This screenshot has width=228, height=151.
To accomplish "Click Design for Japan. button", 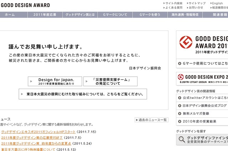I will (x=55, y=82).
